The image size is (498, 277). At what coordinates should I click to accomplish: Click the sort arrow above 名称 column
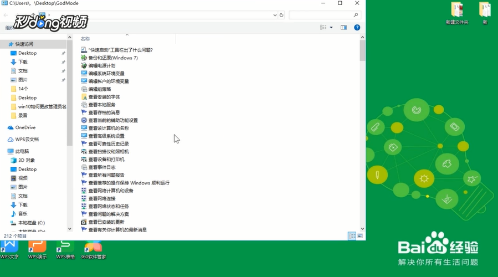pos(127,34)
